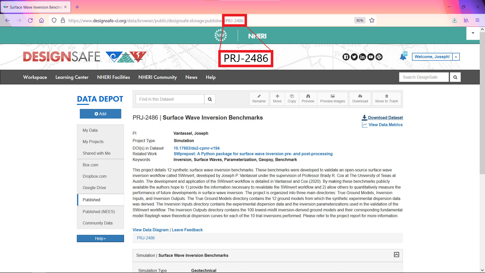485x273 pixels.
Task: Open the Help dropdown in the sidebar
Action: (100, 238)
